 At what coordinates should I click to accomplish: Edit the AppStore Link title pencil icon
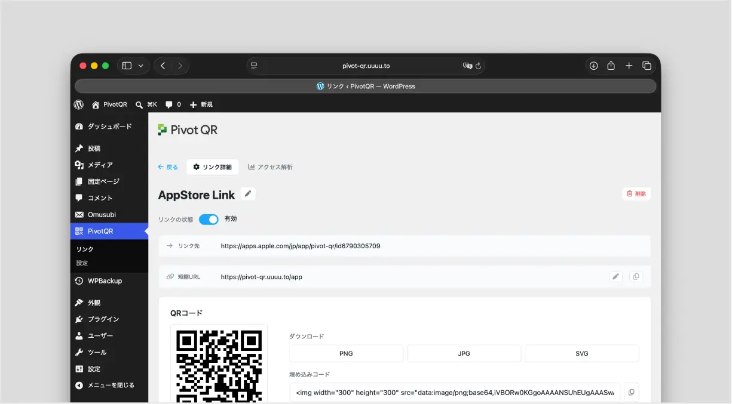[x=248, y=194]
